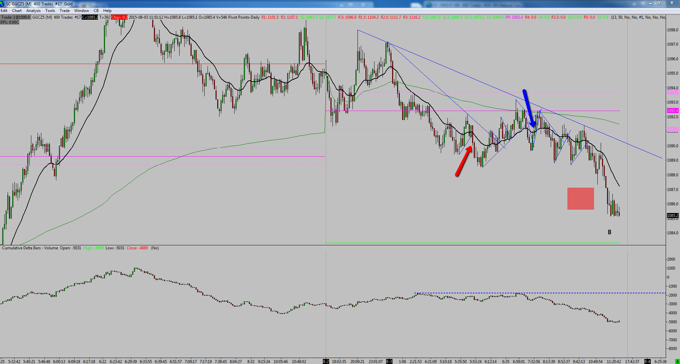Click the green '4' box at bottom right
The image size is (680, 364).
click(x=677, y=361)
